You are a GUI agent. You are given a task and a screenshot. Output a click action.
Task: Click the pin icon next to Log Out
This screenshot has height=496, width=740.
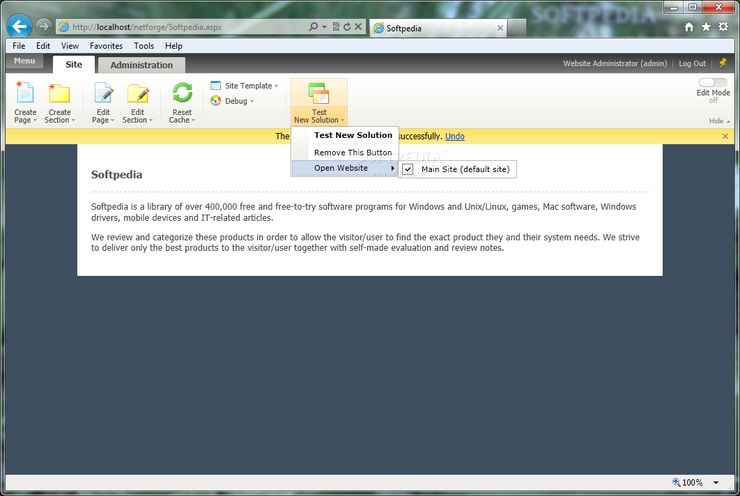coord(723,63)
